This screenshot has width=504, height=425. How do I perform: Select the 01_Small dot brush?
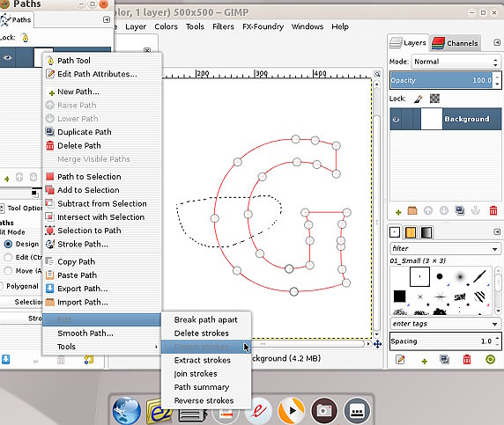(x=419, y=276)
